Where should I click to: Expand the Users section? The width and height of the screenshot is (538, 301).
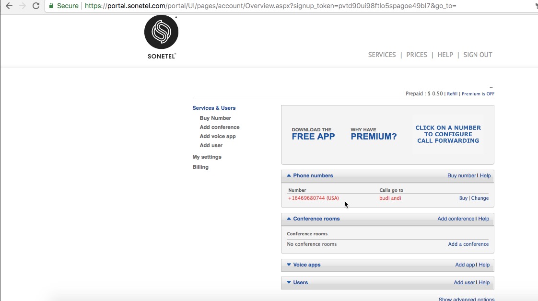pos(289,282)
